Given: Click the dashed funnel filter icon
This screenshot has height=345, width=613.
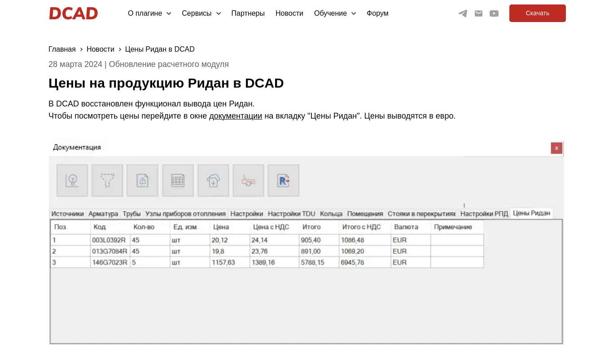Looking at the screenshot, I should point(107,180).
